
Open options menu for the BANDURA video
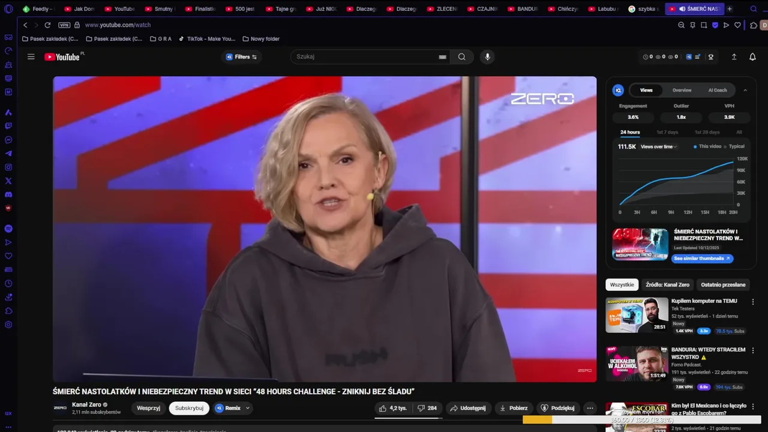click(x=753, y=350)
